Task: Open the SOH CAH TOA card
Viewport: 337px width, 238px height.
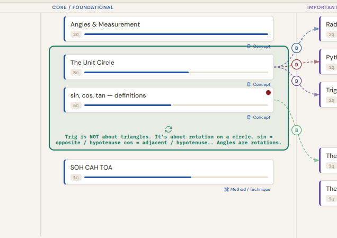Action: [x=168, y=168]
